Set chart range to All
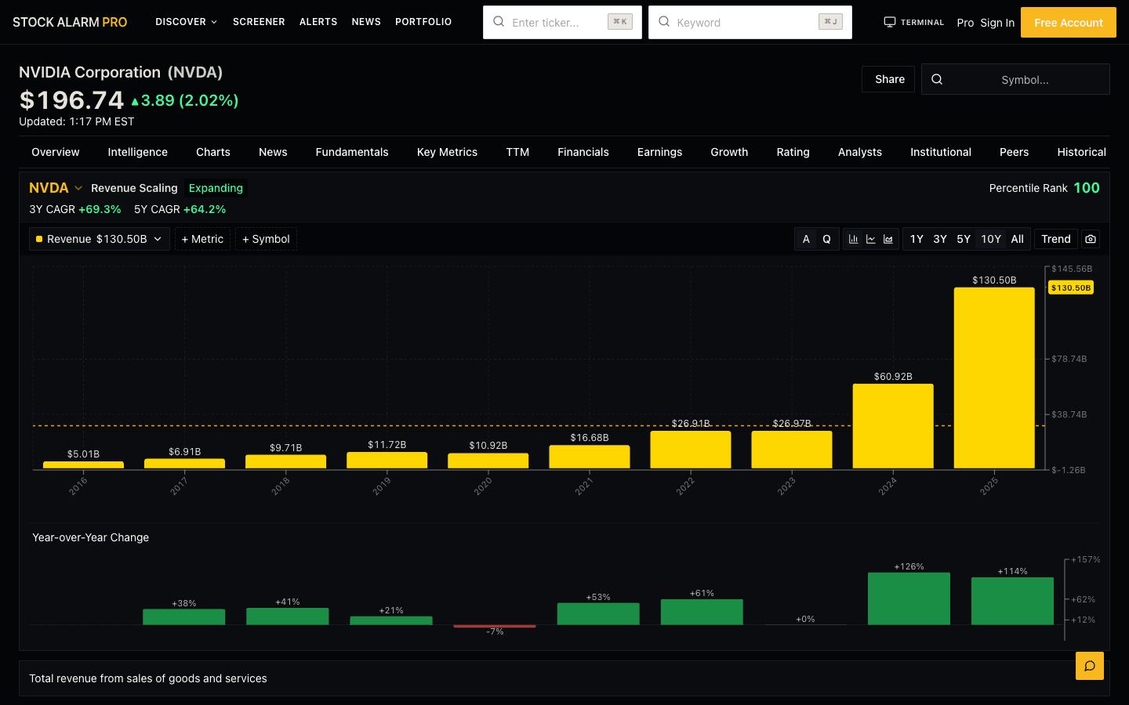The image size is (1129, 705). 1018,239
